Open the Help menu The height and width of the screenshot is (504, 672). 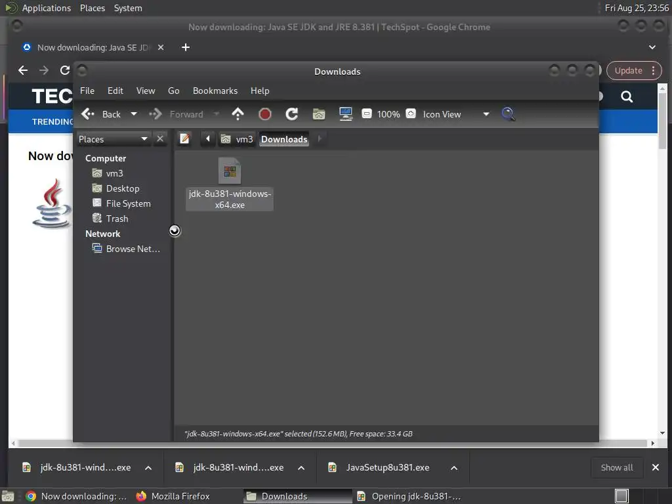[260, 91]
